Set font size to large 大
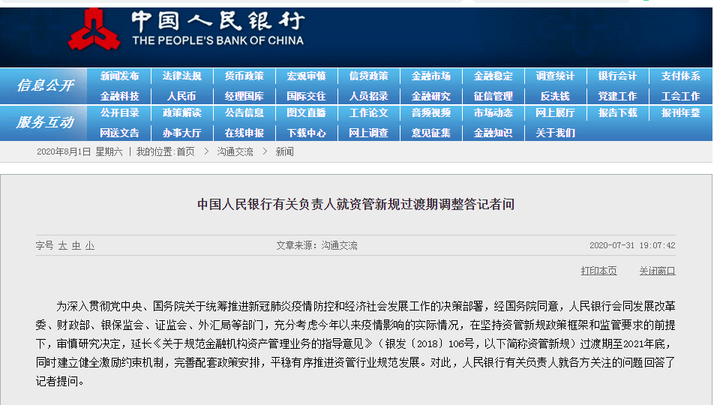Viewport: 714px width, 405px height. pos(63,245)
